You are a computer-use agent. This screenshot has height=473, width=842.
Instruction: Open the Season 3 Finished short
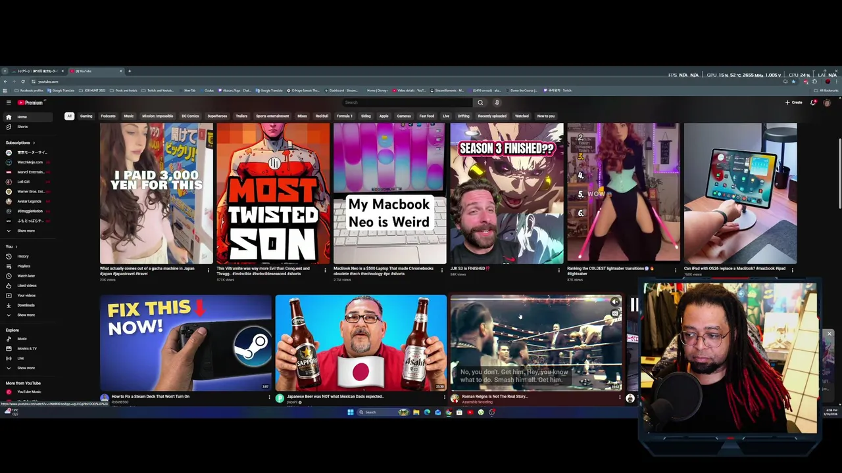[x=507, y=193]
